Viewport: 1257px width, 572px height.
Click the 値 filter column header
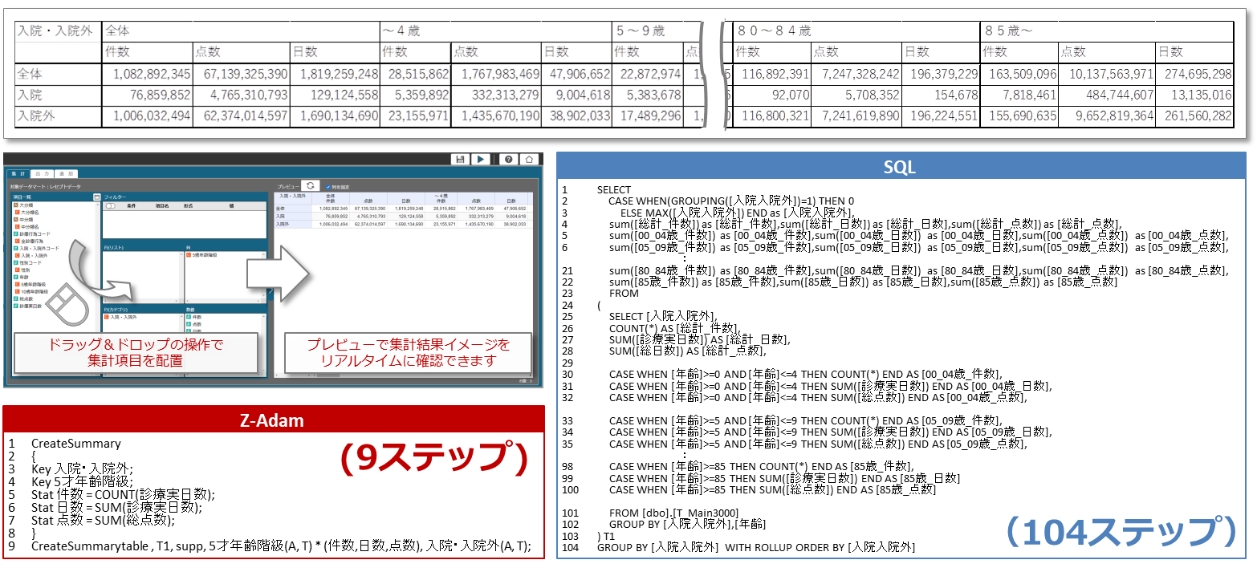click(230, 205)
